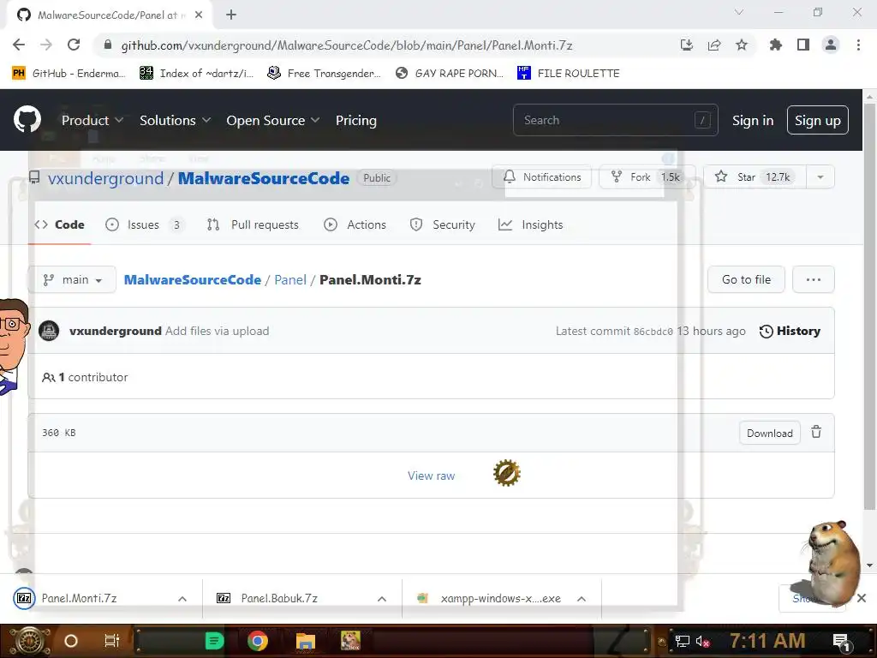Open the Star lists dropdown arrow
Screen dimensions: 877x658
tap(820, 176)
